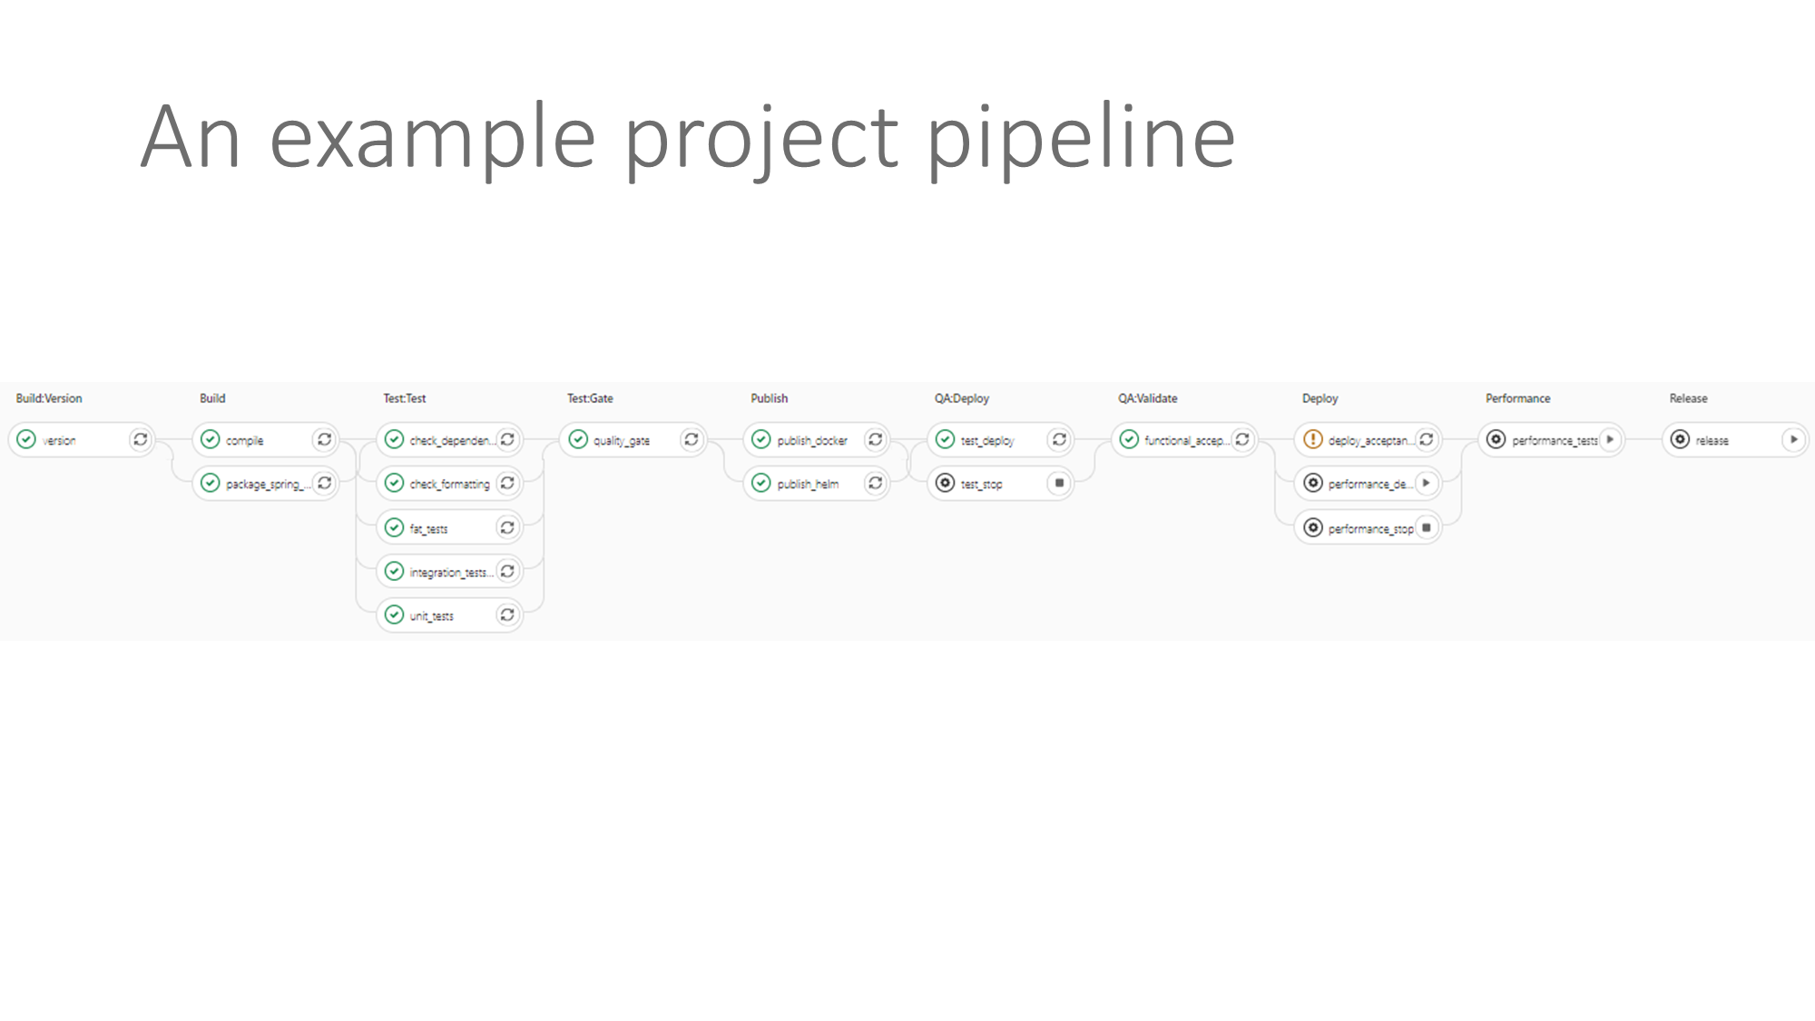Click the Test:Test stage header

(x=404, y=398)
